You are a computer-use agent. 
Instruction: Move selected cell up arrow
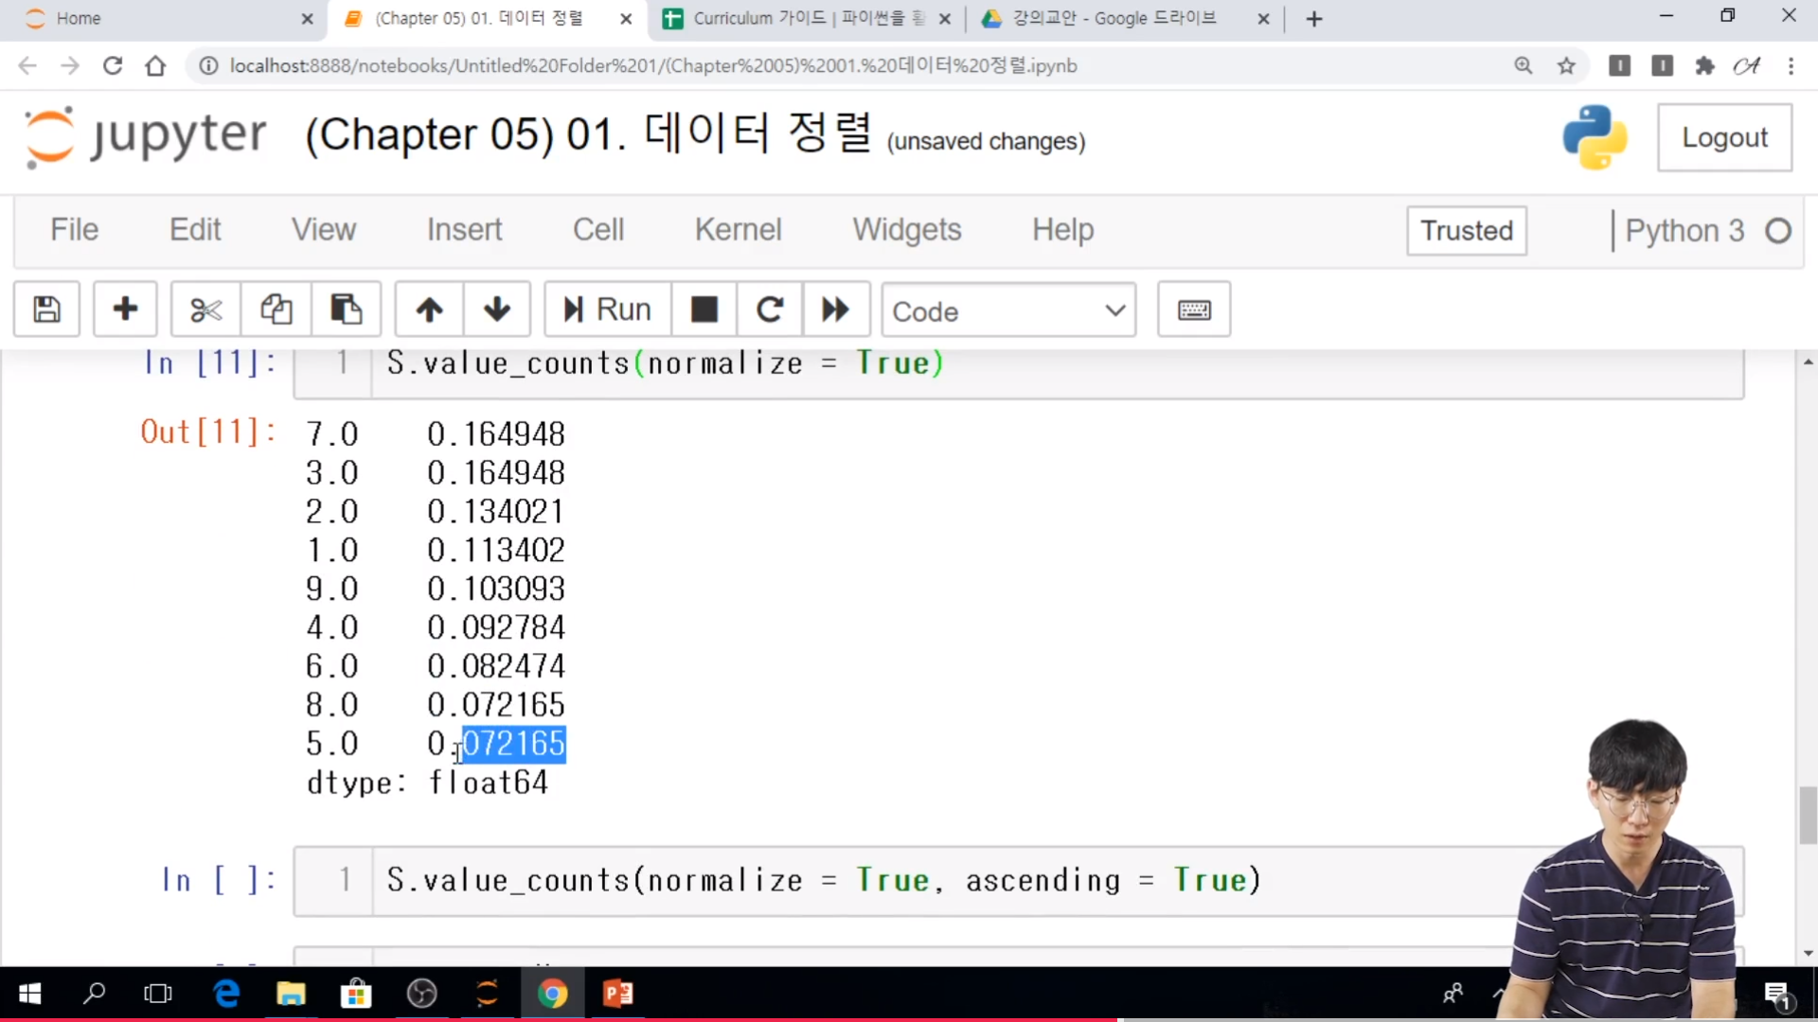coord(429,309)
